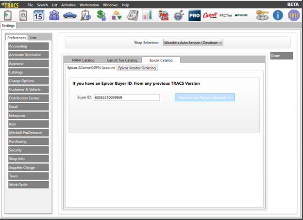
Task: Open the Carroll Tire icon
Action: tap(210, 15)
